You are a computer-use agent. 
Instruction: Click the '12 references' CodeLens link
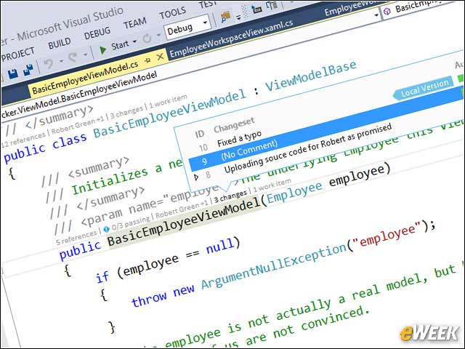coord(23,140)
